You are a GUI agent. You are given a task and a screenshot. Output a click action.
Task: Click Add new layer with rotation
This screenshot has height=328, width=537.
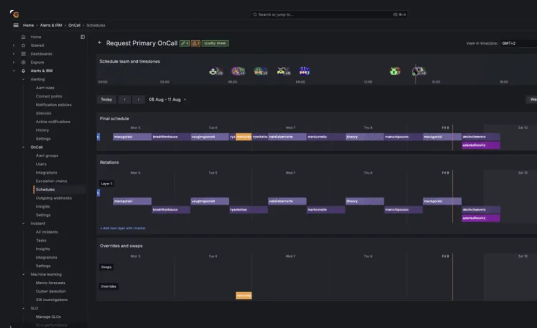point(122,228)
